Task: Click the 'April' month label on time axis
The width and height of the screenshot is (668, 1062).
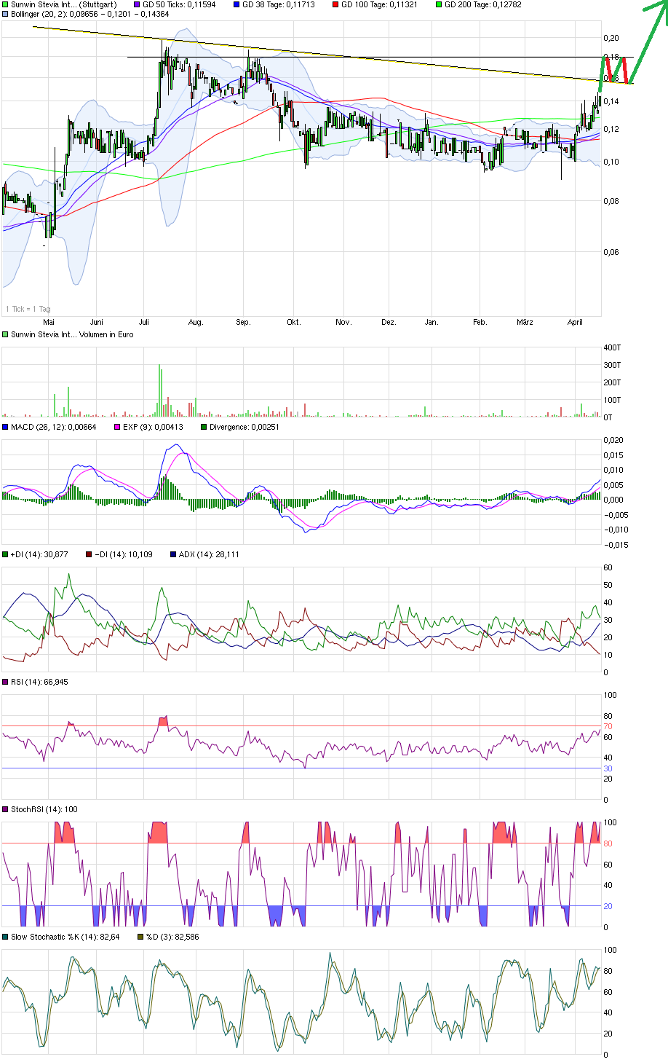Action: [575, 322]
